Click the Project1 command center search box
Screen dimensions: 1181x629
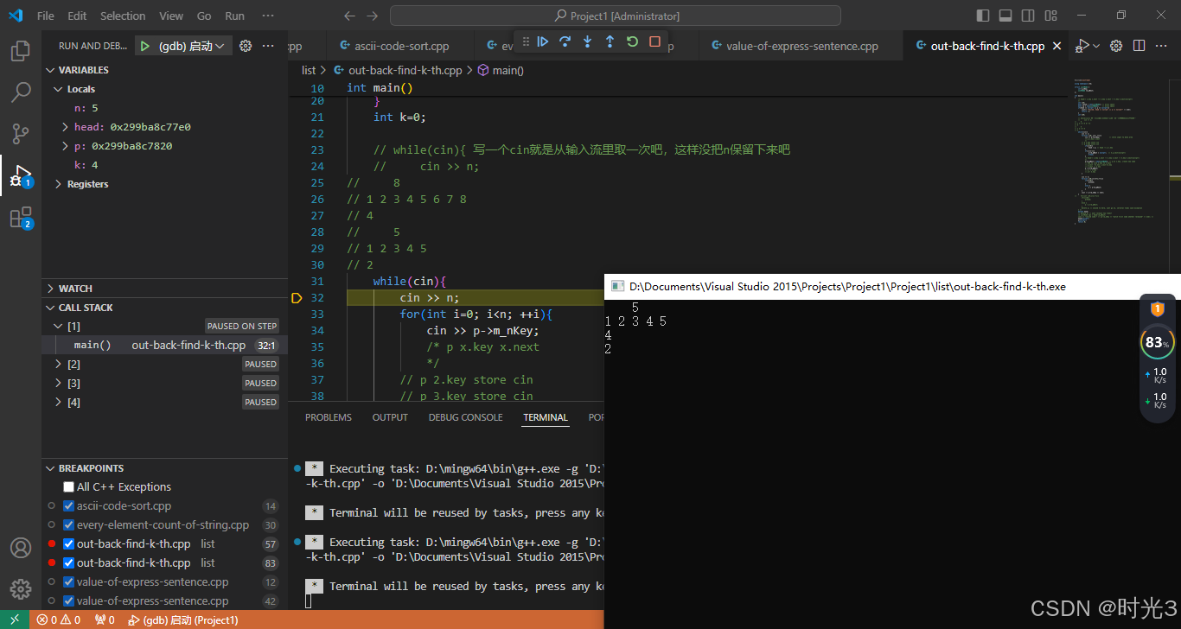pyautogui.click(x=616, y=16)
